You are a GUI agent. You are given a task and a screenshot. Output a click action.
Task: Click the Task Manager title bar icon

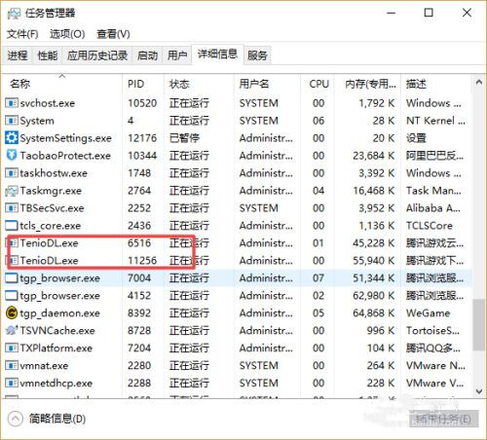(14, 14)
